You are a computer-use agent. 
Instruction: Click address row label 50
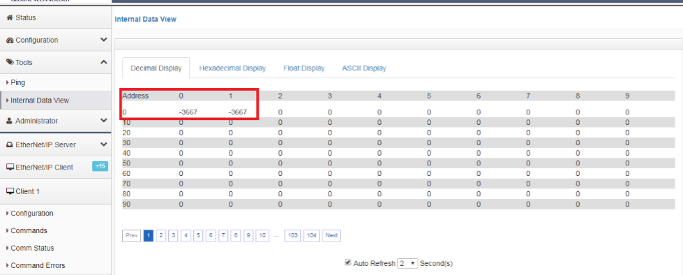[x=127, y=163]
